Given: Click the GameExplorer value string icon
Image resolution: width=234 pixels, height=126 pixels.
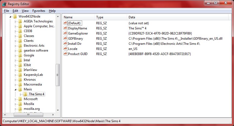Looking at the screenshot, I should click(65, 33).
